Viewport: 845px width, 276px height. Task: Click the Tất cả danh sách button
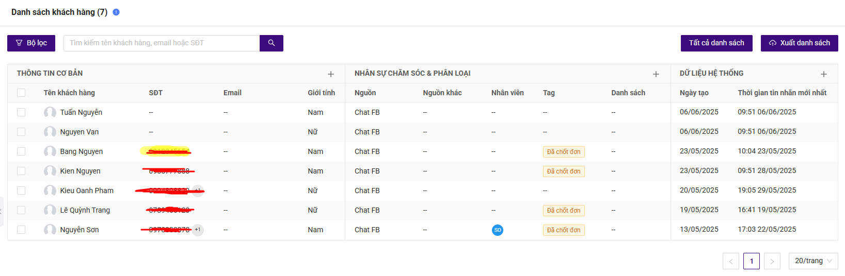[716, 43]
